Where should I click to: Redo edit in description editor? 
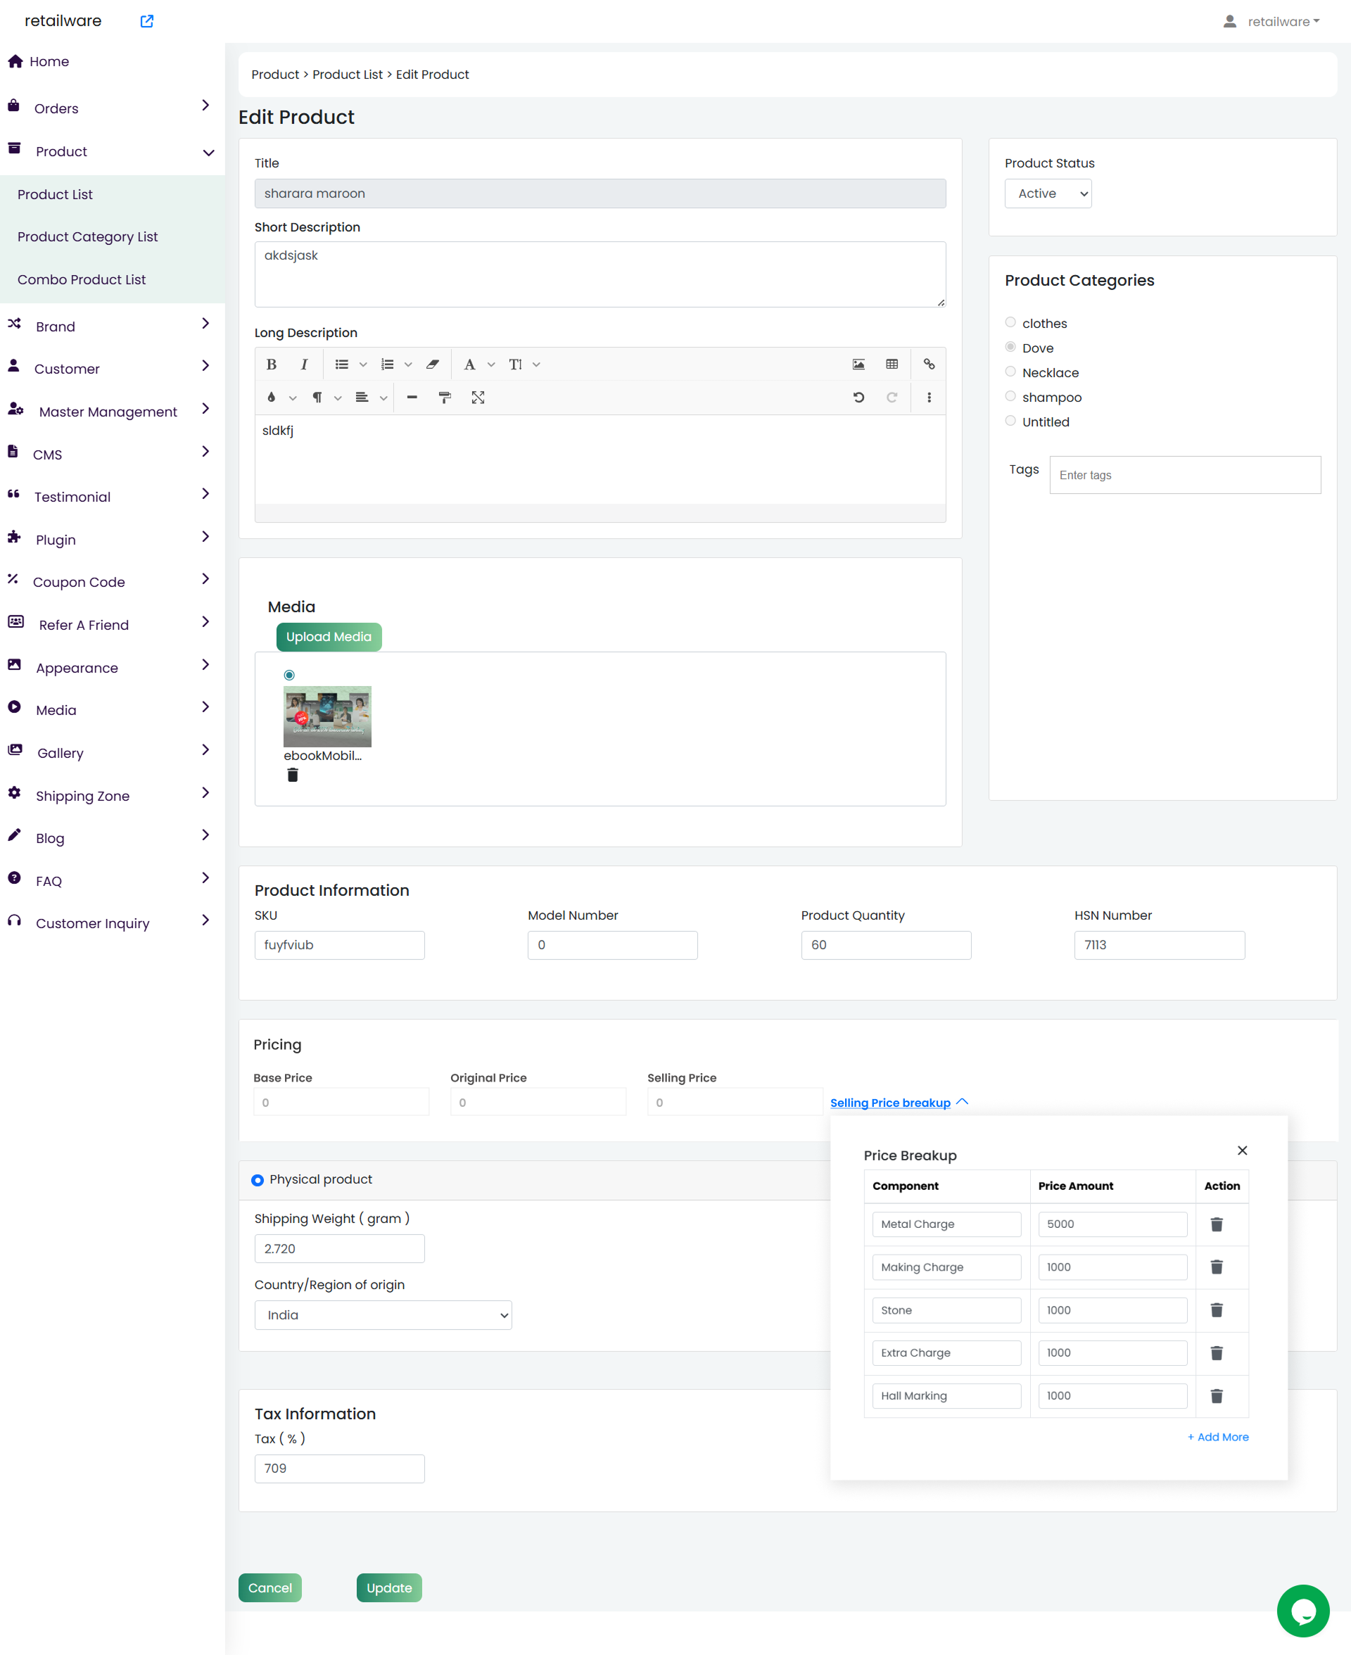(x=892, y=398)
